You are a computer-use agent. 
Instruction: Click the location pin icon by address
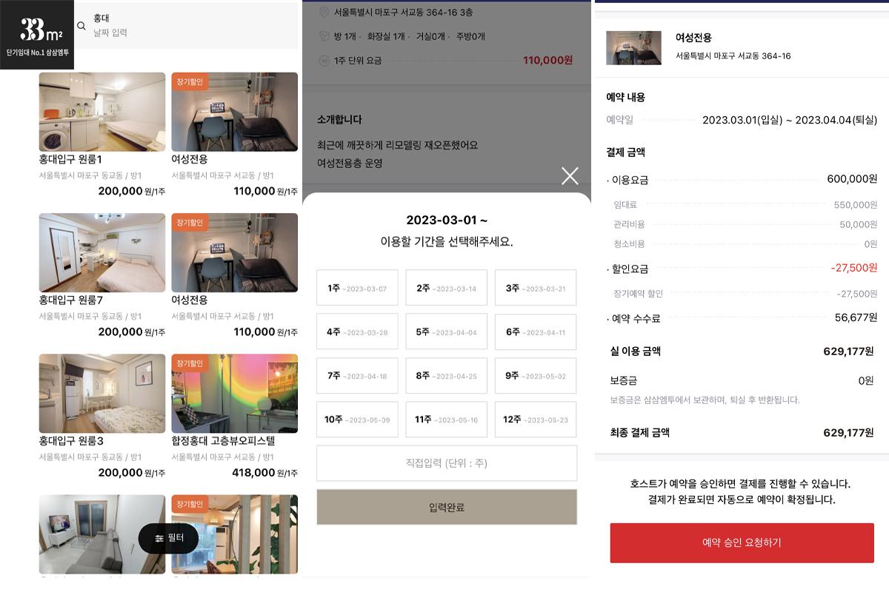click(x=323, y=12)
